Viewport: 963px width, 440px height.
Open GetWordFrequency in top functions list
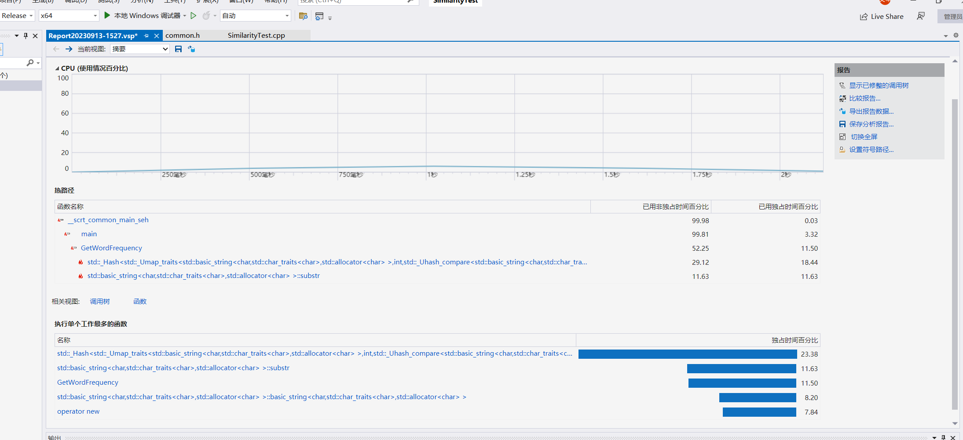click(88, 382)
